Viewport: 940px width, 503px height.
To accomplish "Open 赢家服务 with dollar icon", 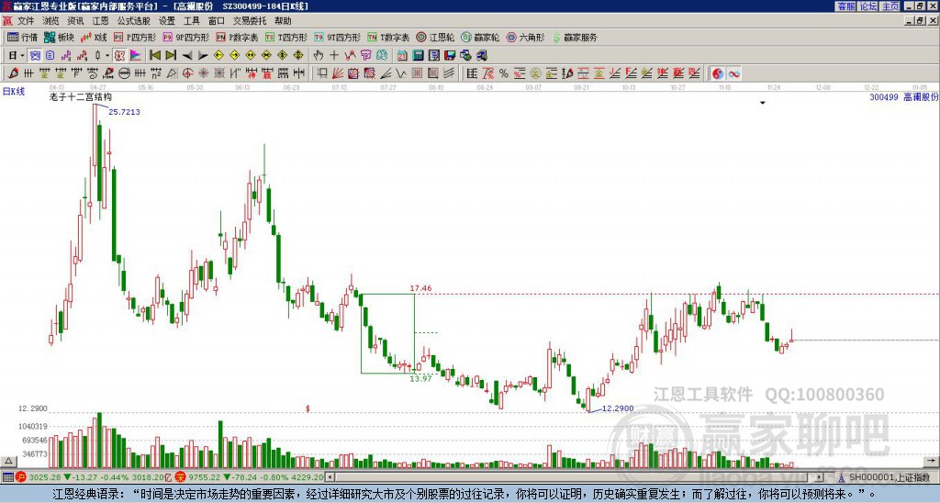I will (575, 37).
